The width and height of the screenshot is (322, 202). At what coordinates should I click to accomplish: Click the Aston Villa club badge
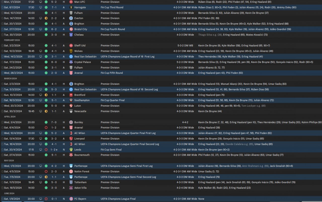tap(71, 188)
